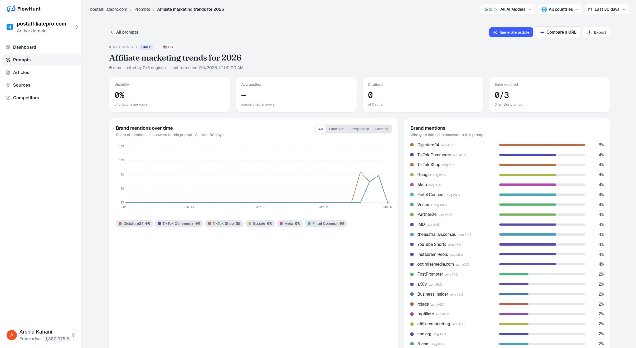This screenshot has width=636, height=348.
Task: Click the Arshia Kahani avatar circle
Action: coord(12,335)
